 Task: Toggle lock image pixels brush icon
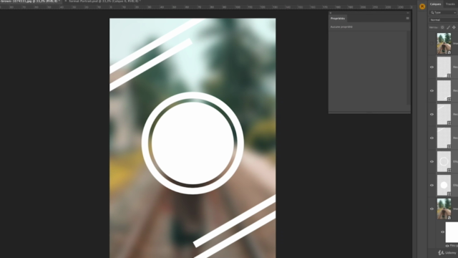448,27
